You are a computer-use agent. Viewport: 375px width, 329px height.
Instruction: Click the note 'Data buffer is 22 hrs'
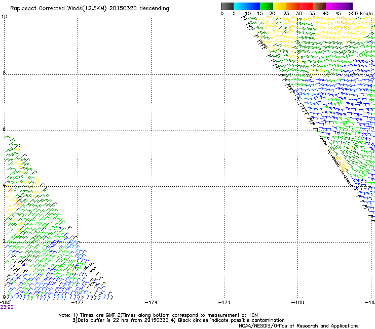point(103,320)
